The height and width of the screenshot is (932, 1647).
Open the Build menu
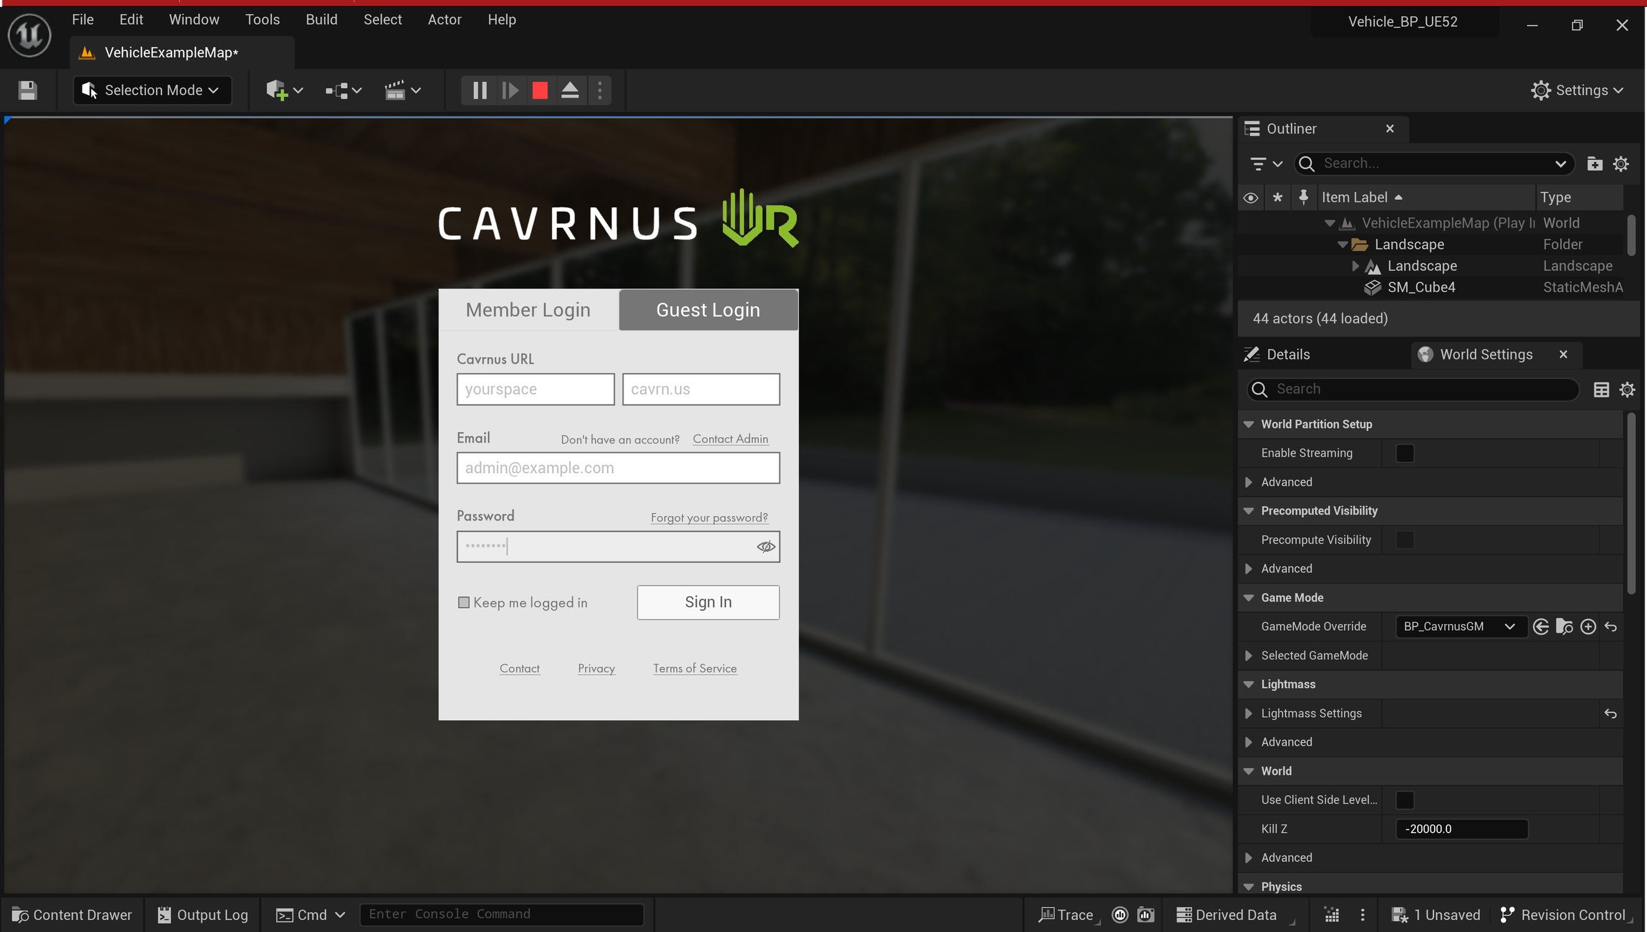[x=321, y=20]
